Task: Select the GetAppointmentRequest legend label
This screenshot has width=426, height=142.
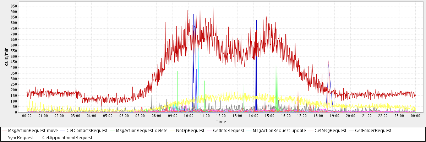Action: point(67,137)
